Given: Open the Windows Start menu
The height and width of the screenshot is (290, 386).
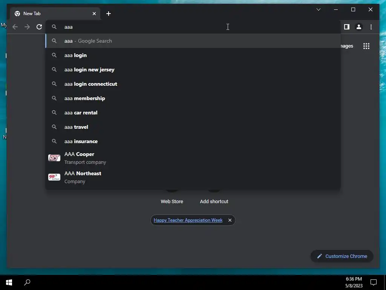Looking at the screenshot, I should click(x=9, y=282).
